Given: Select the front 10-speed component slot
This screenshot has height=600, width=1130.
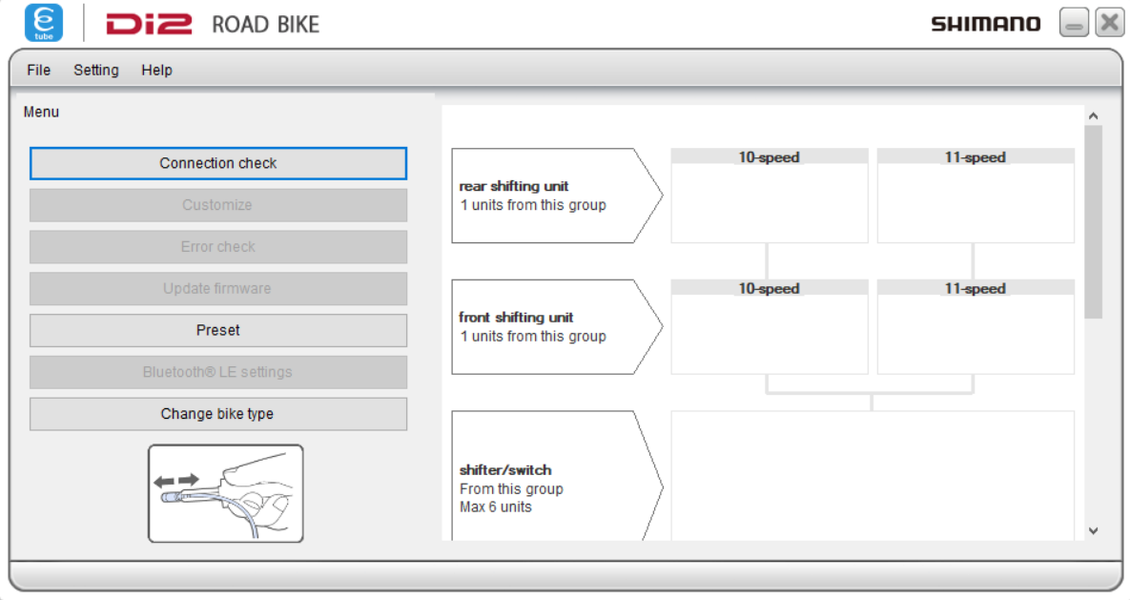Looking at the screenshot, I should coord(770,329).
